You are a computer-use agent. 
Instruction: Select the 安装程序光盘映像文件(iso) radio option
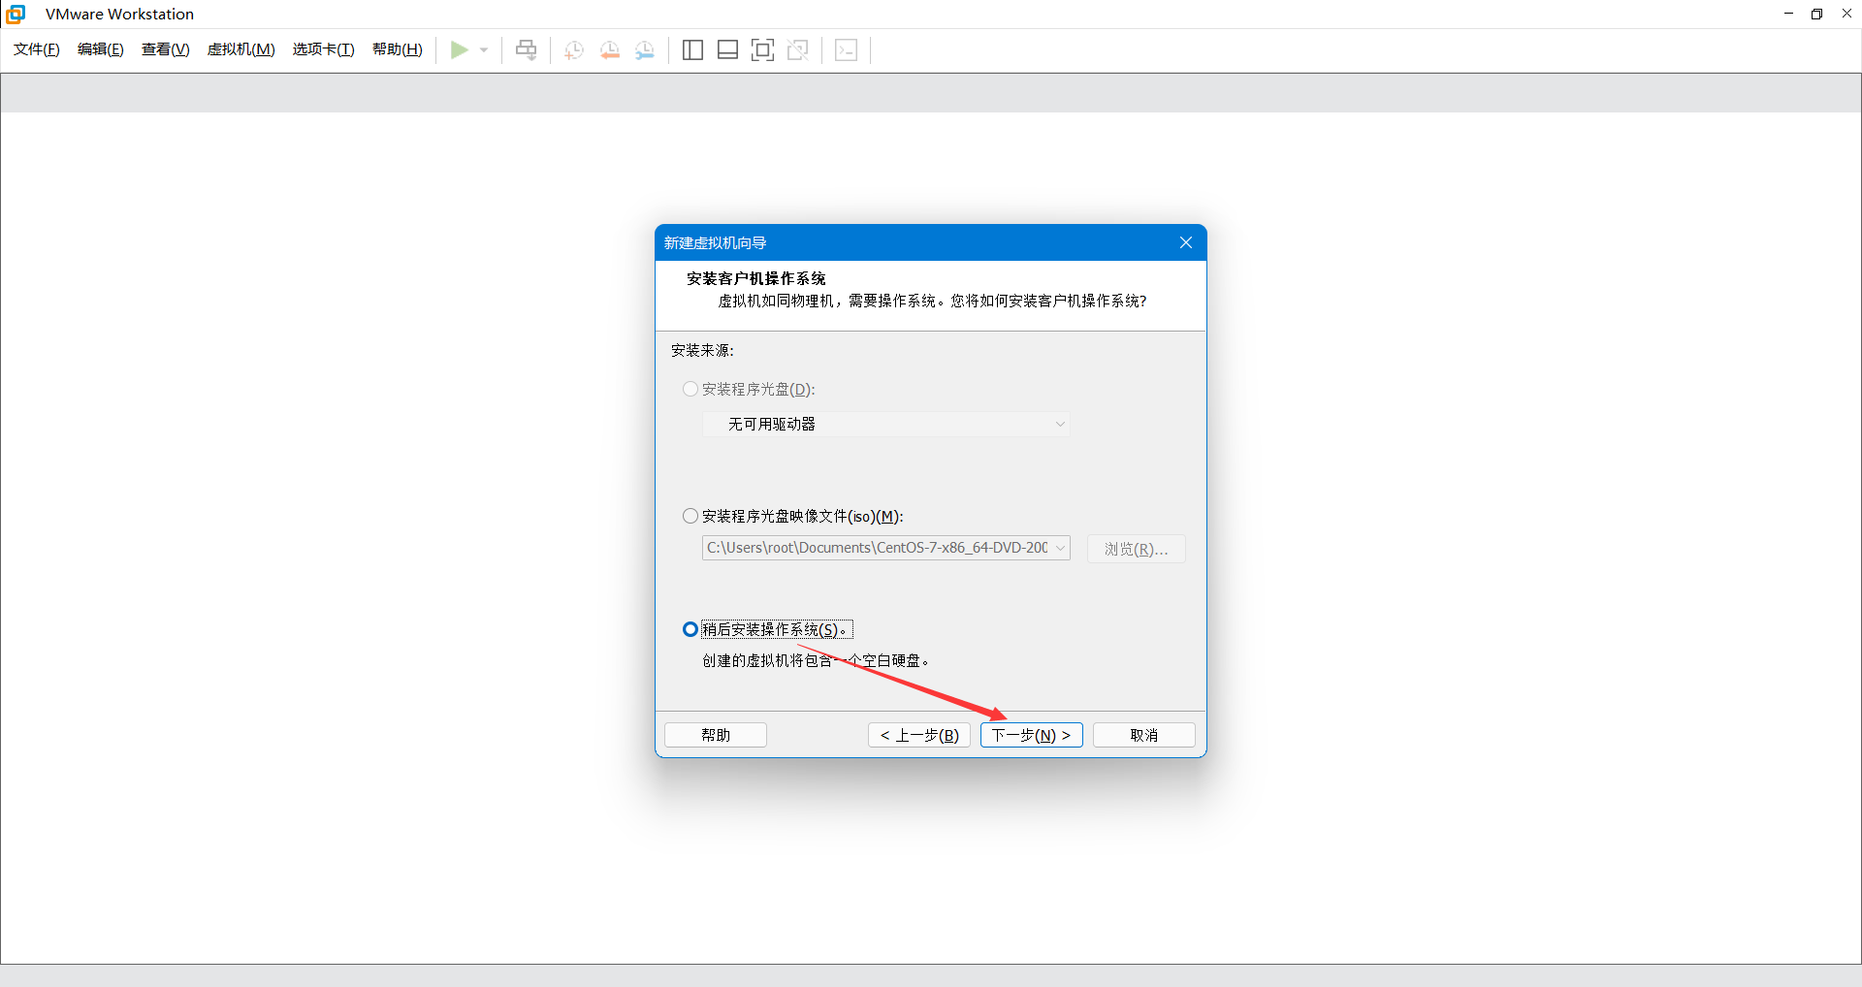[x=690, y=516]
